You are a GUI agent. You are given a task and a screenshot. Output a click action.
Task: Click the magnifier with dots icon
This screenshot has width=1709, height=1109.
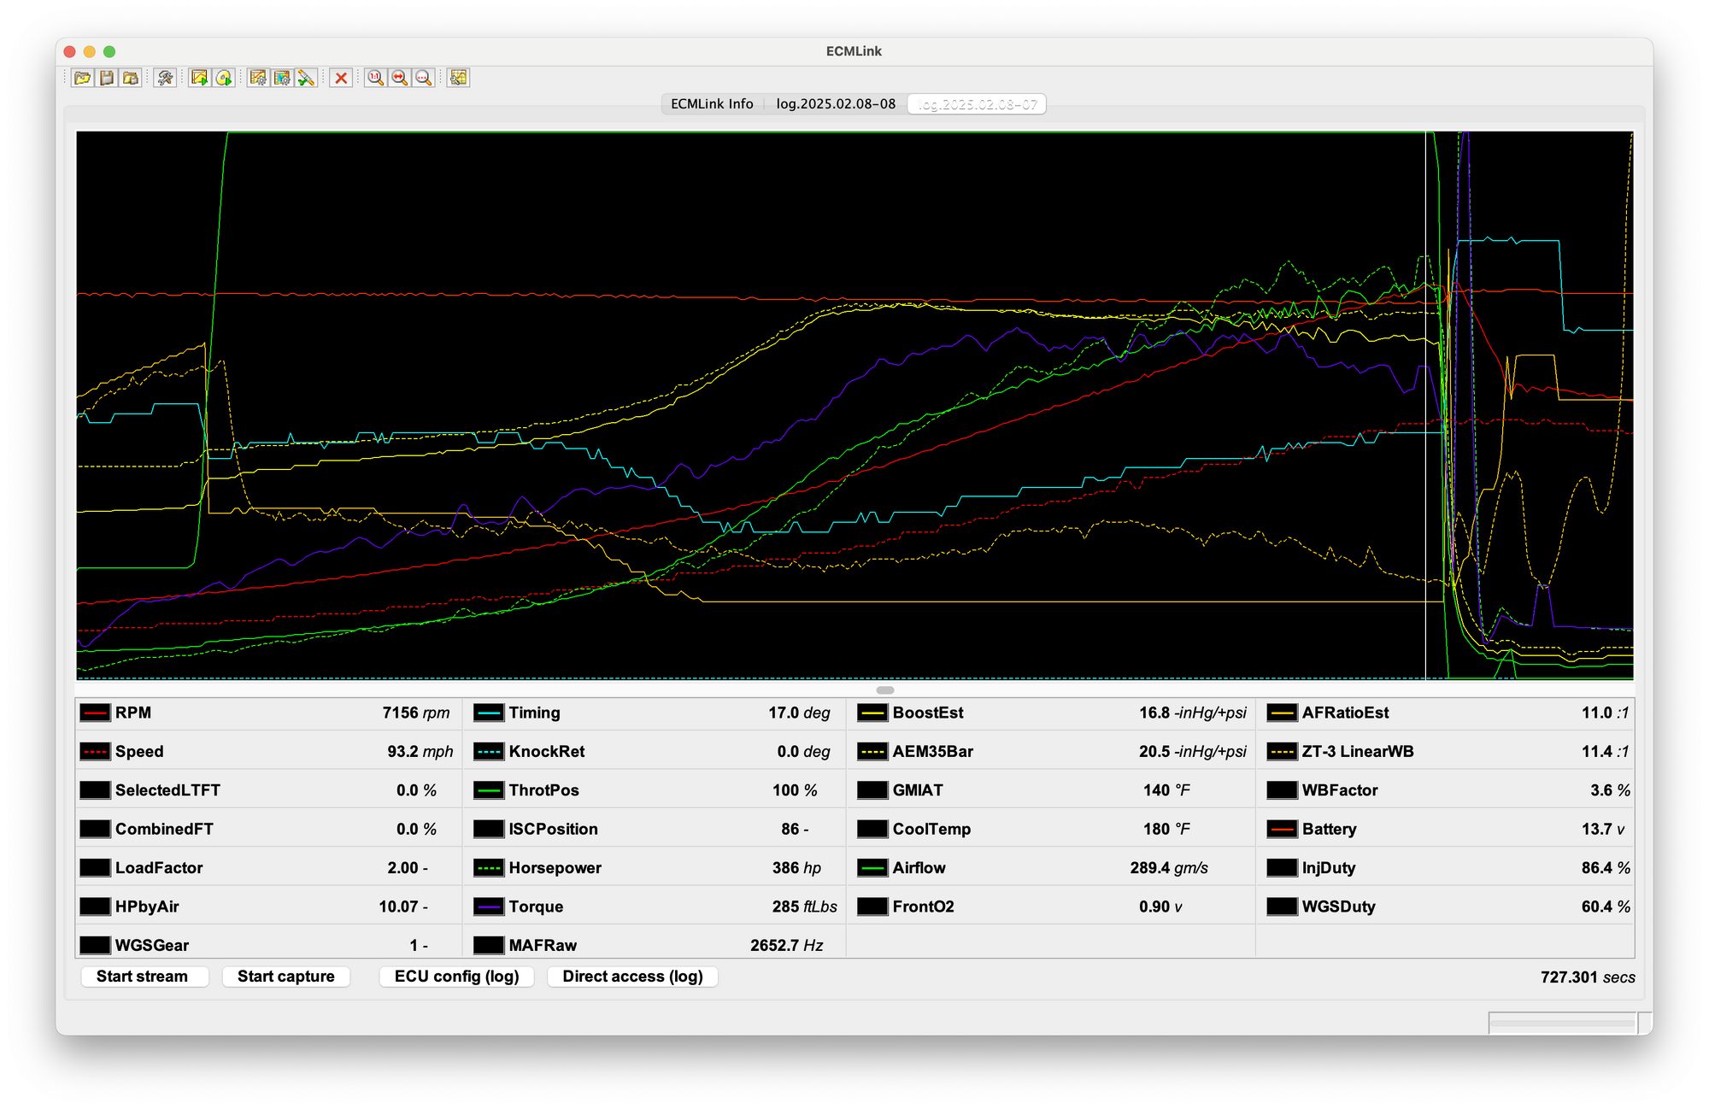pos(423,78)
